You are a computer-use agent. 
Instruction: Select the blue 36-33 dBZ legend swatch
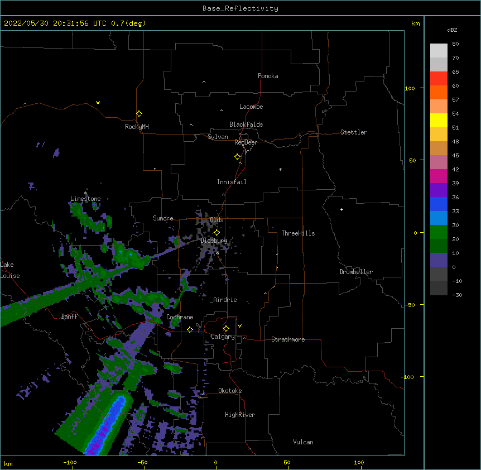(439, 204)
